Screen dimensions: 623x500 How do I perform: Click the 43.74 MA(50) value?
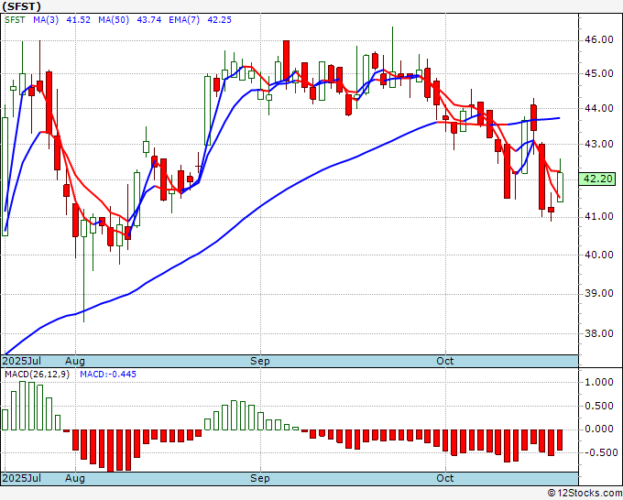coord(149,20)
